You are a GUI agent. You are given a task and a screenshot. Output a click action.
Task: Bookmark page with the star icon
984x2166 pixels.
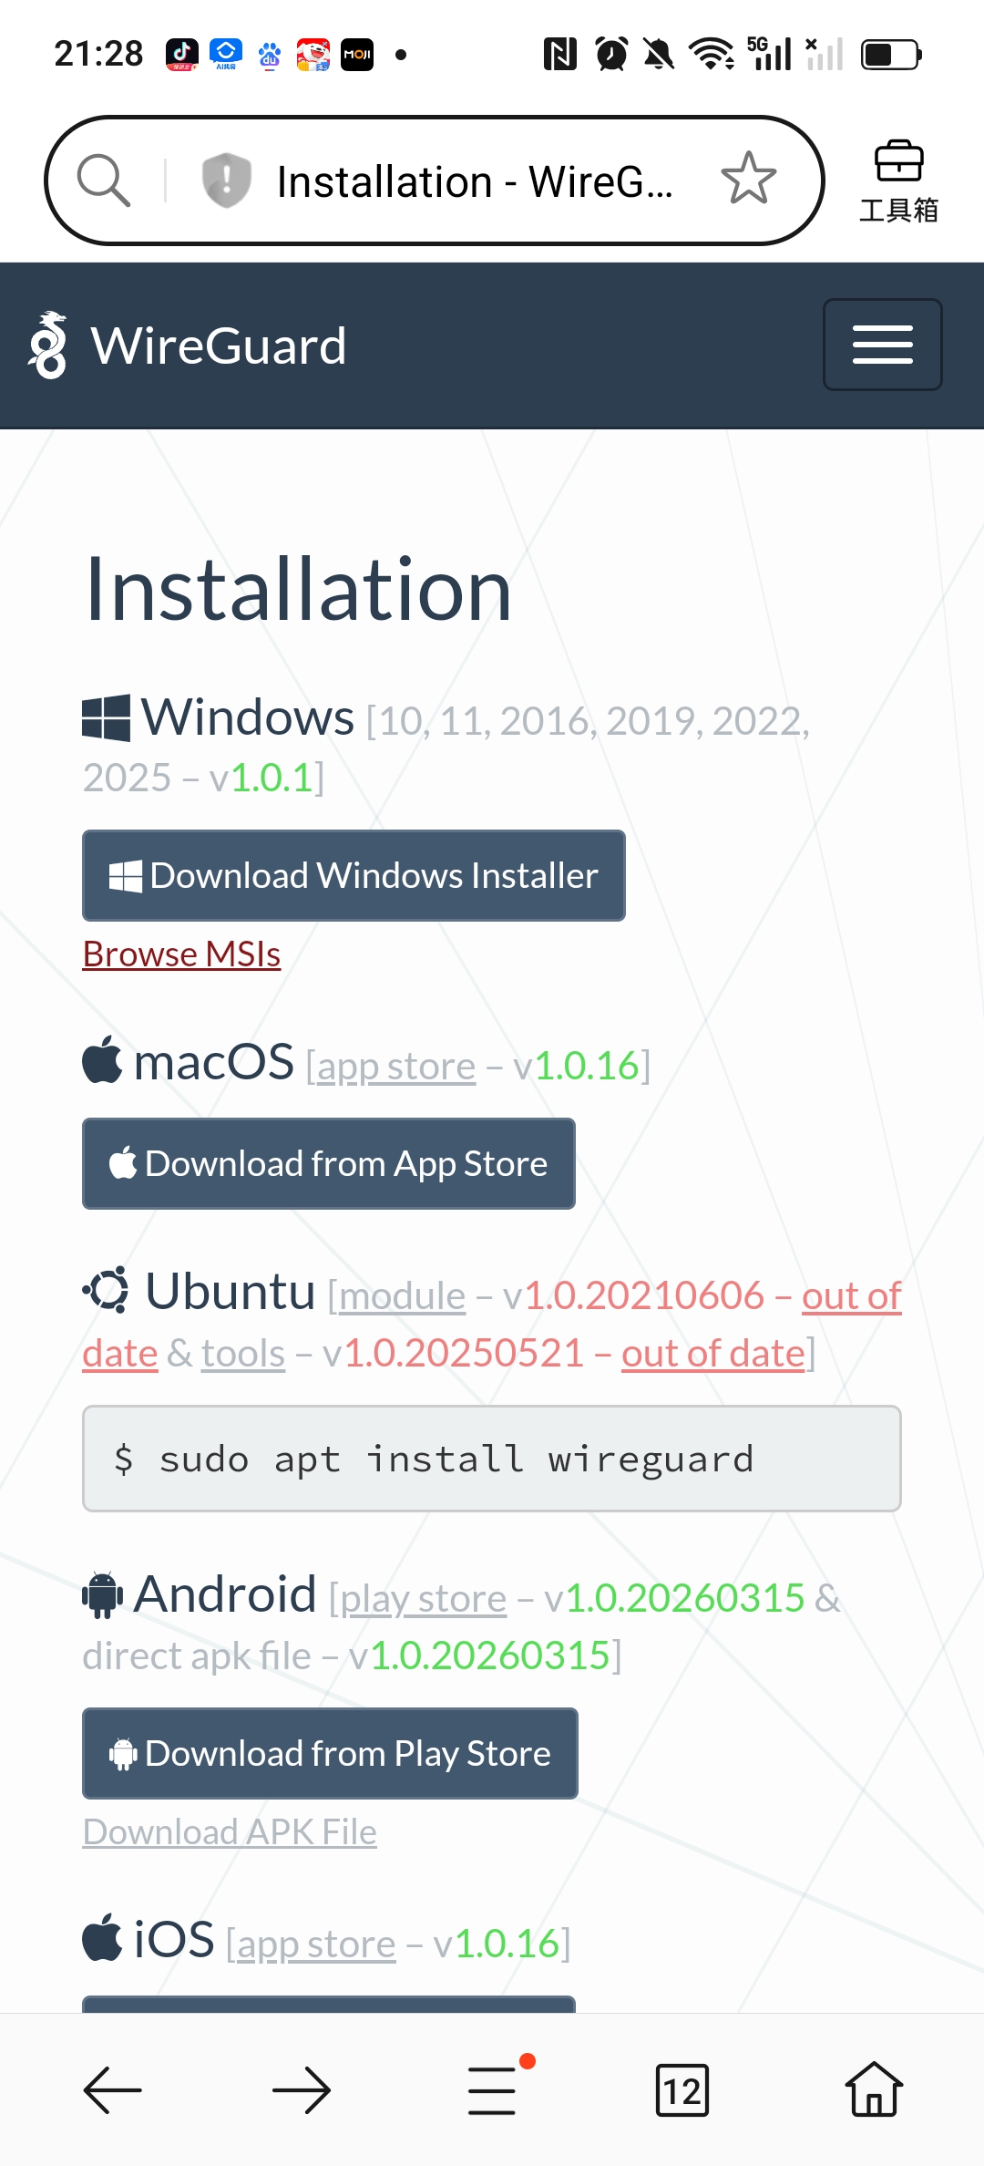pos(748,179)
